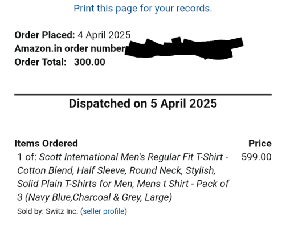The image size is (286, 228).
Task: Select the order total amount 300.00
Action: pyautogui.click(x=89, y=62)
